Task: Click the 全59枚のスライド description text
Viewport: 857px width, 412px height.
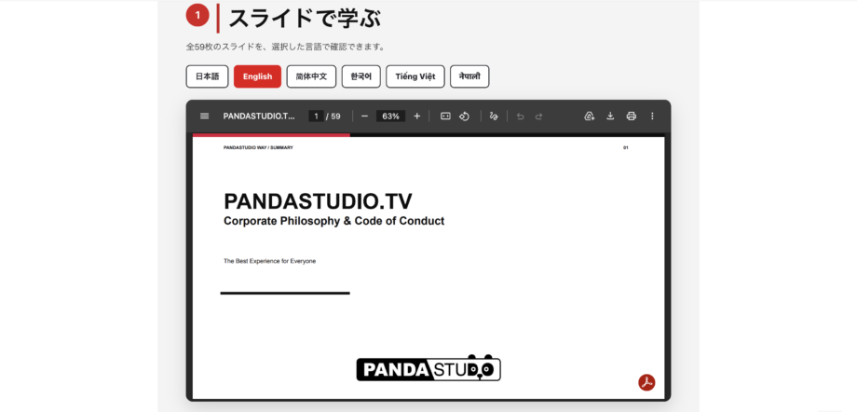Action: tap(285, 47)
